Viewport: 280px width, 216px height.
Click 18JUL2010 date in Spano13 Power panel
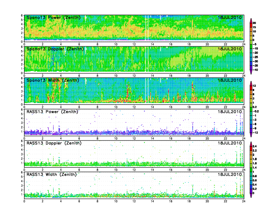point(230,17)
